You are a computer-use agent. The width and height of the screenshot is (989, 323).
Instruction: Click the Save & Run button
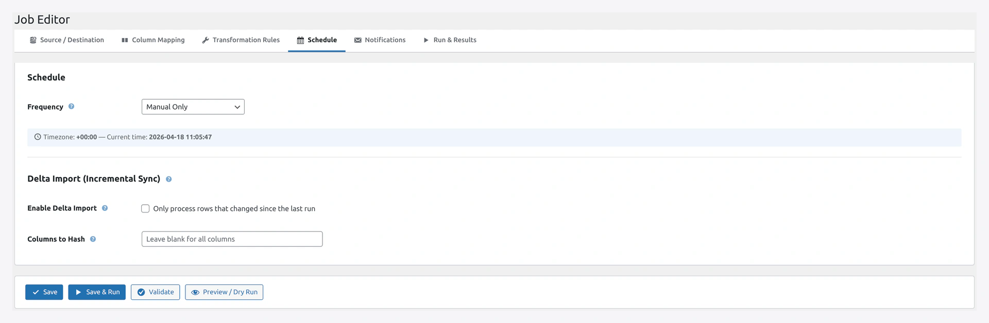[x=97, y=292]
